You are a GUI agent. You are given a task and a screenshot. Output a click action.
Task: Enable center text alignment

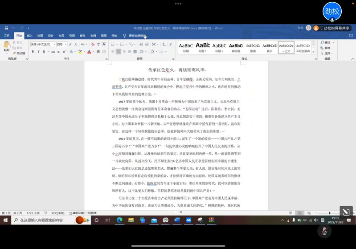coord(119,52)
